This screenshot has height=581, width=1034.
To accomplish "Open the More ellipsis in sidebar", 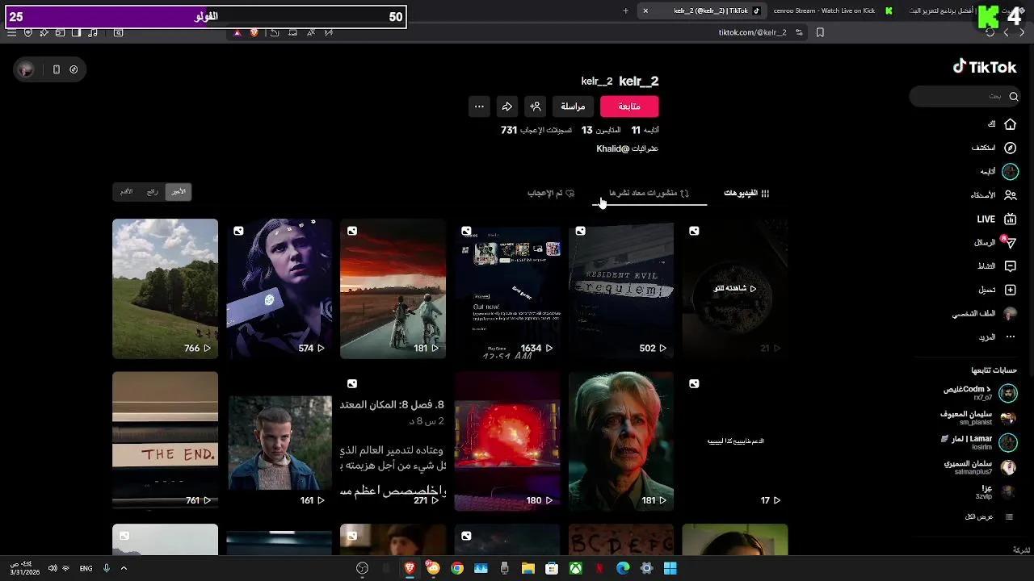I will click(1010, 336).
